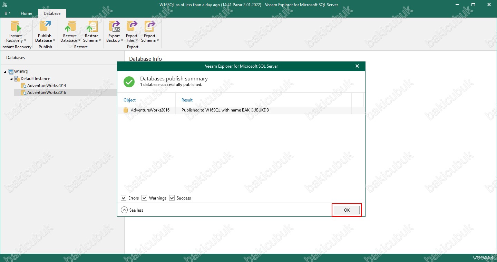Click the Export Backup BAK icon
This screenshot has width=497, height=262.
[114, 27]
